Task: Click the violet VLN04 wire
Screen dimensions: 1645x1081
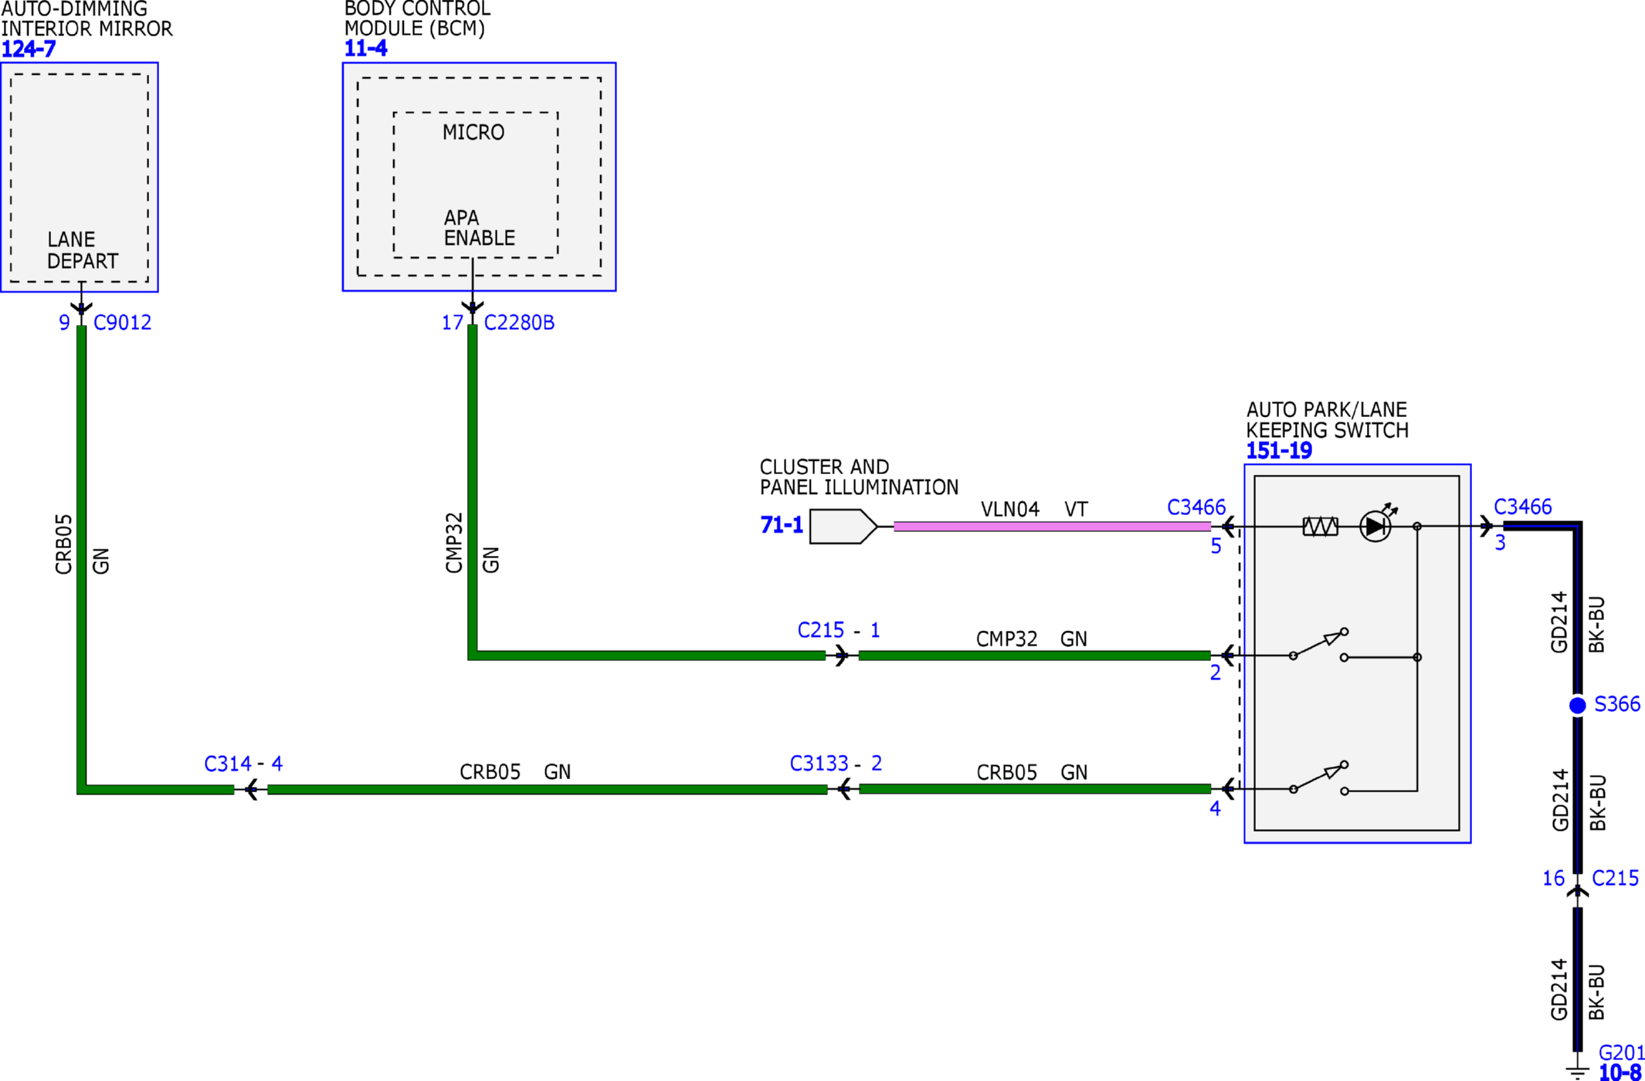Action: (x=1052, y=527)
